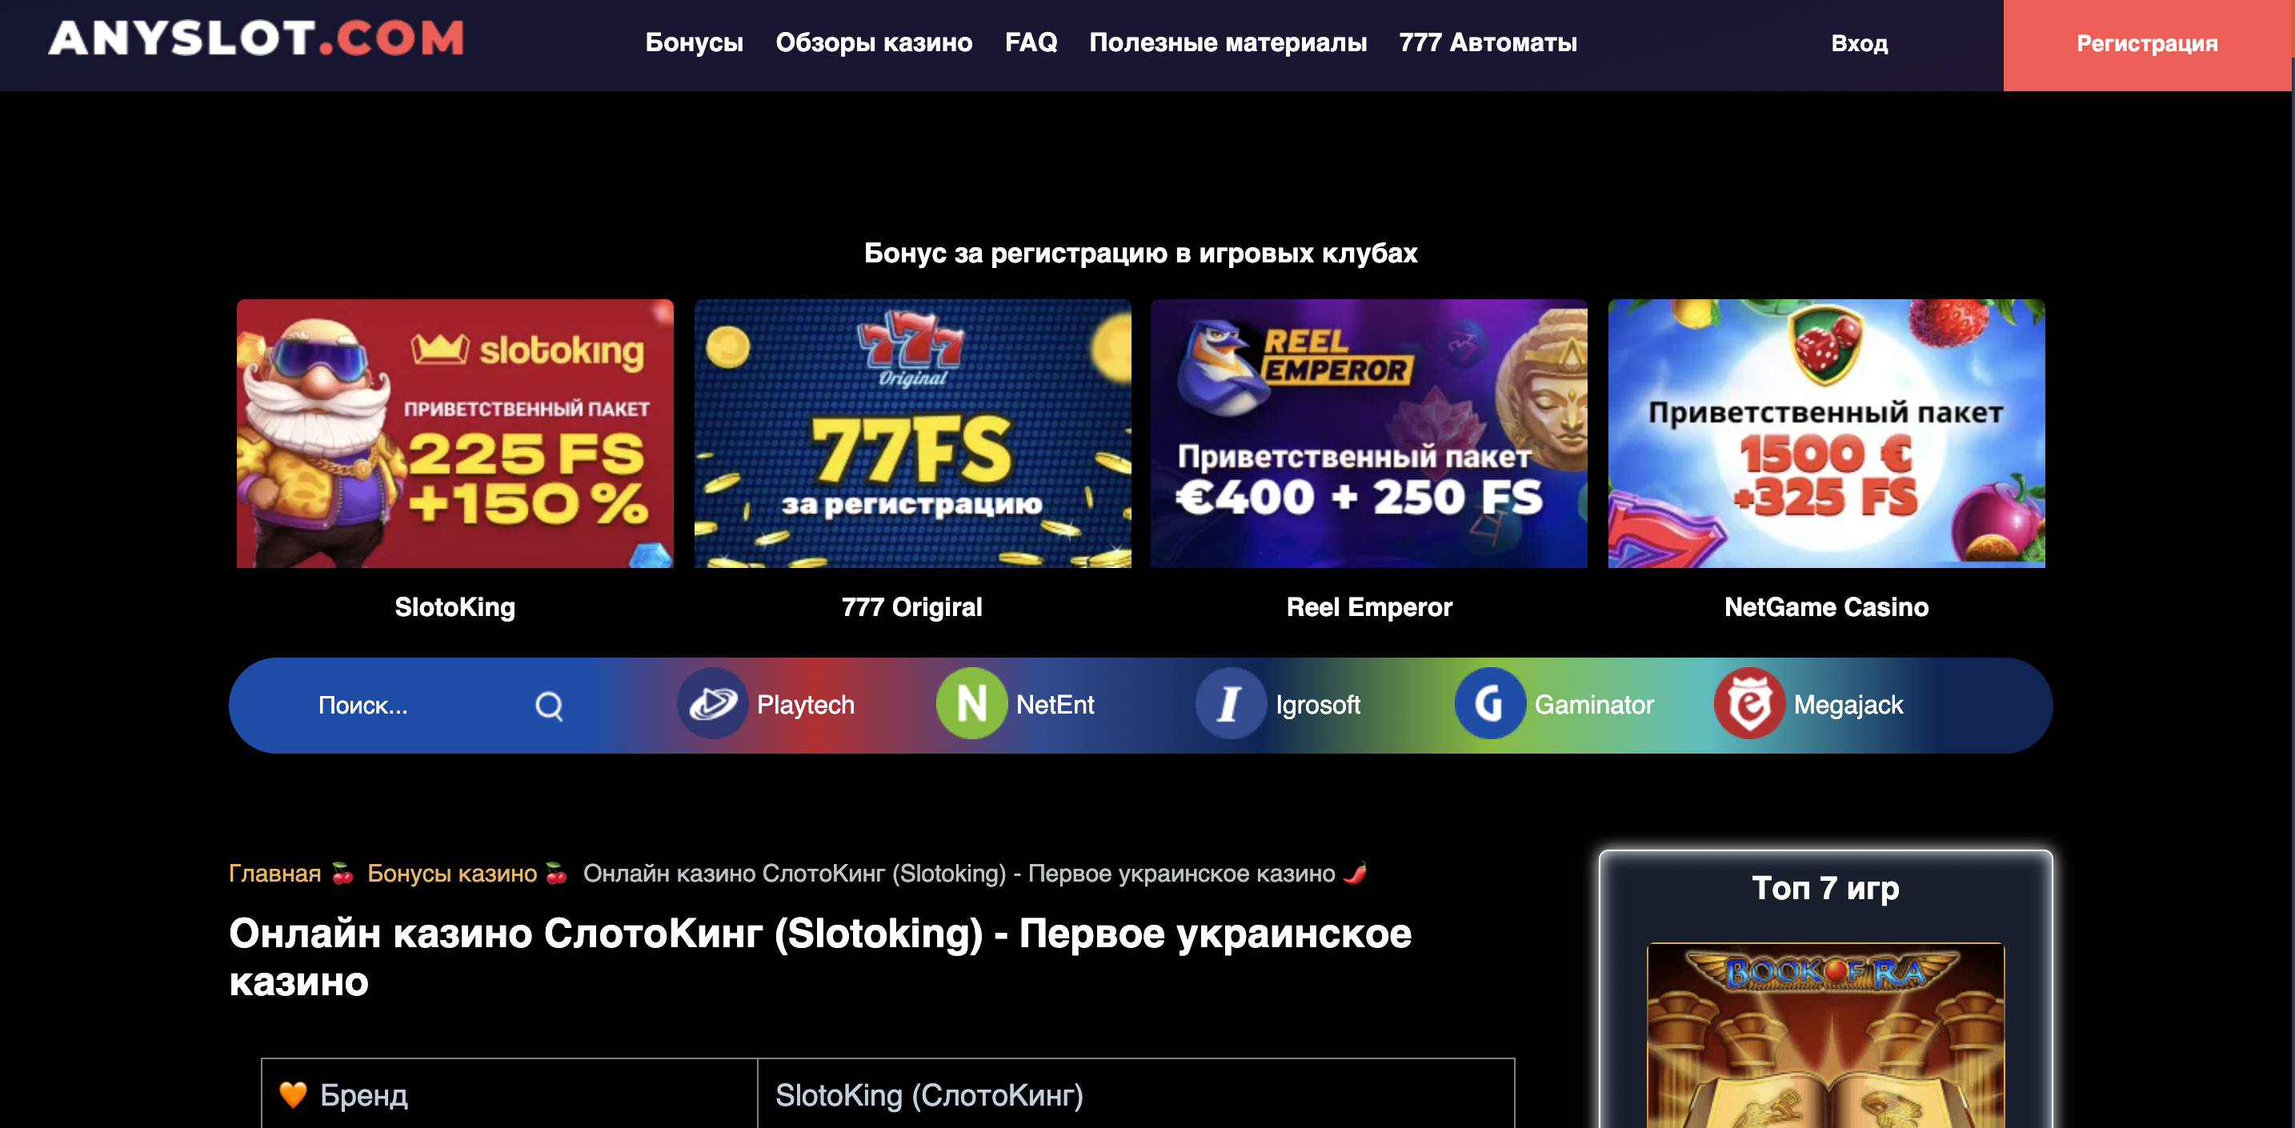The width and height of the screenshot is (2295, 1128).
Task: Open the Бонусы menu item
Action: pos(694,42)
